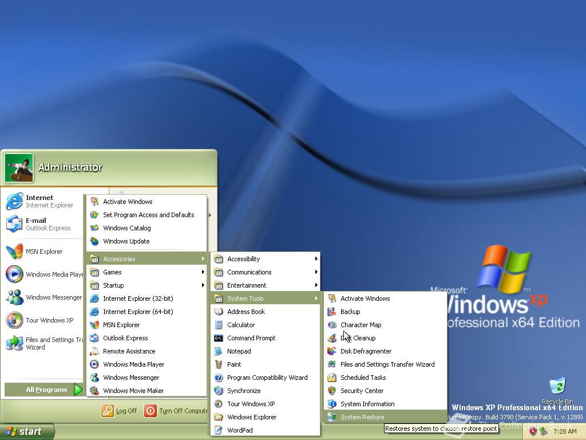Open the Tour Windows XP icon in the left pane
Viewport: 586px width, 440px height.
(x=14, y=320)
